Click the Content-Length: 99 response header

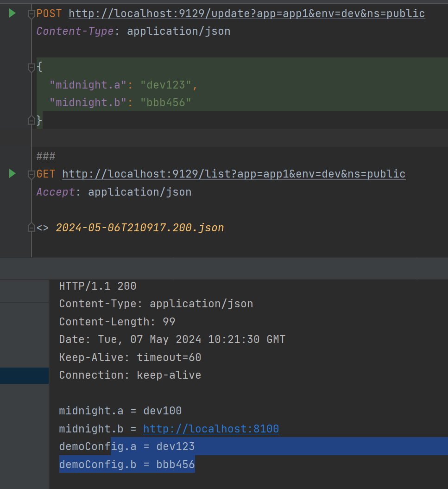117,322
